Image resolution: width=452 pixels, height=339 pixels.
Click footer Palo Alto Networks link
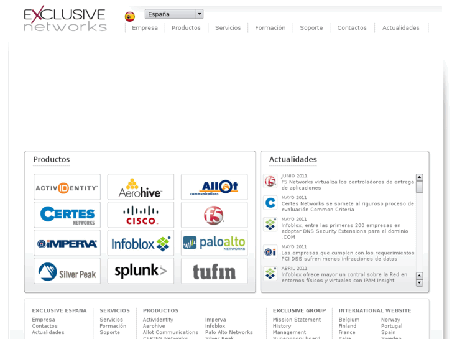pos(229,332)
